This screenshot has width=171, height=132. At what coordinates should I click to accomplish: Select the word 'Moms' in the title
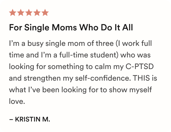64,28
